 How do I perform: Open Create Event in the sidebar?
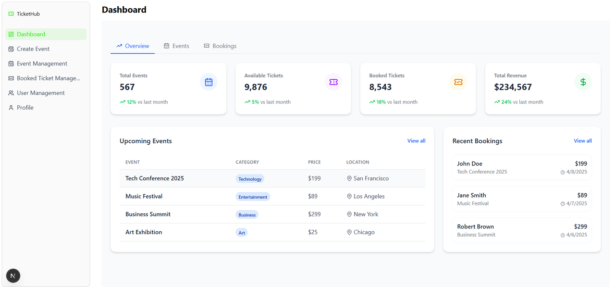[46, 49]
